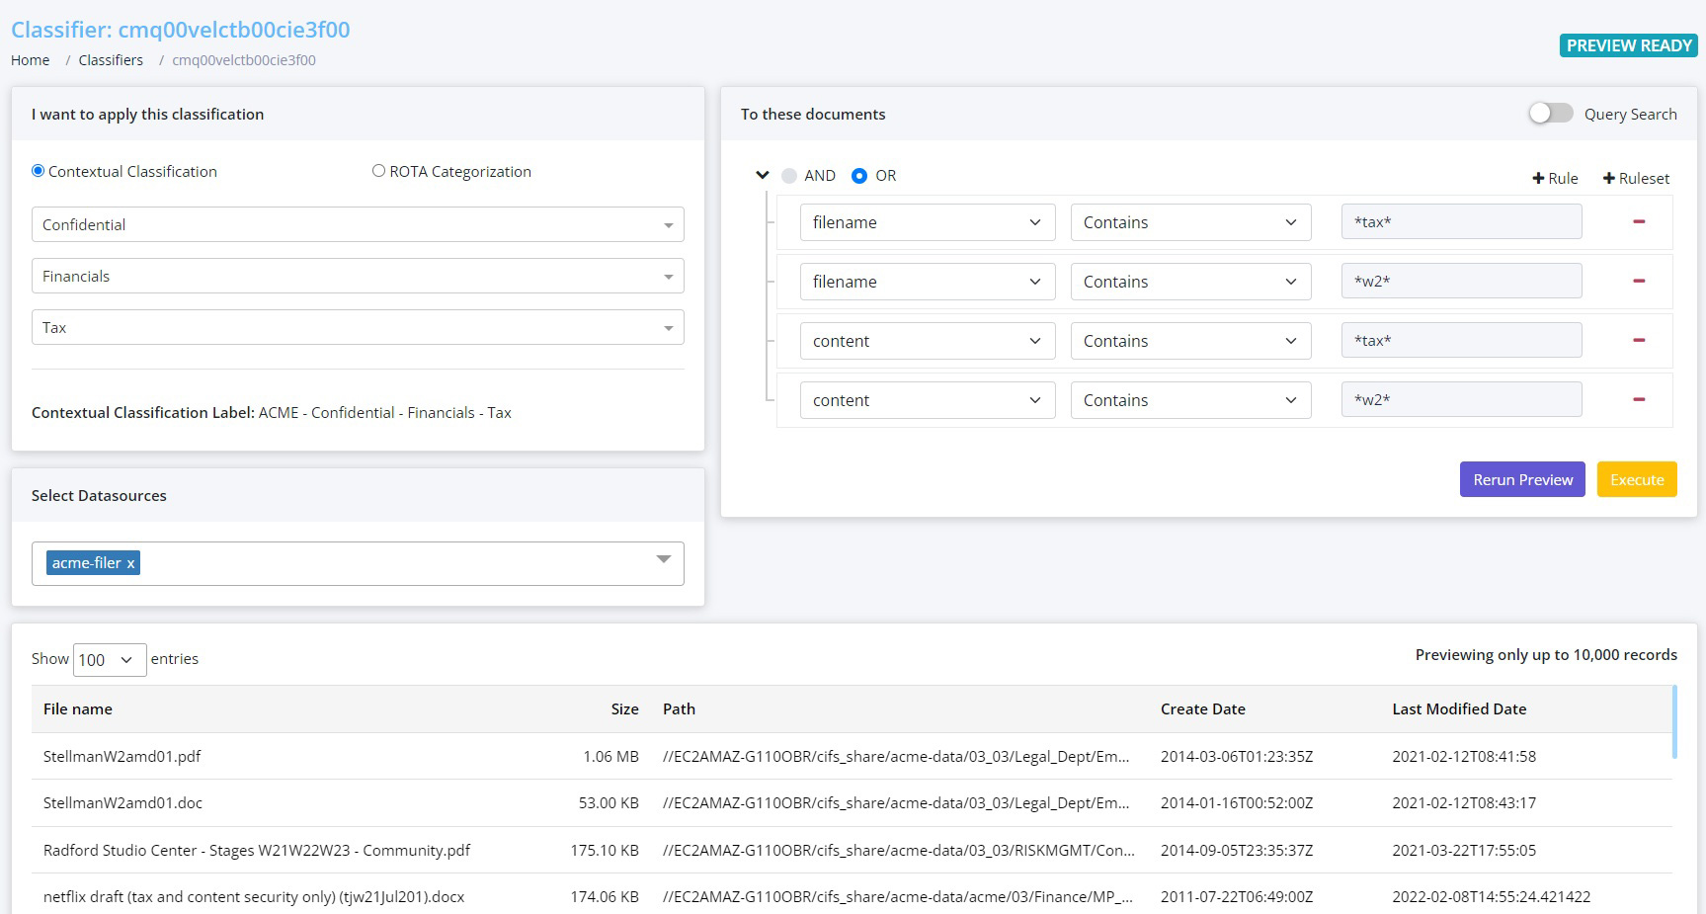Remove the content contains *w2* rule
1706x914 pixels.
point(1639,400)
